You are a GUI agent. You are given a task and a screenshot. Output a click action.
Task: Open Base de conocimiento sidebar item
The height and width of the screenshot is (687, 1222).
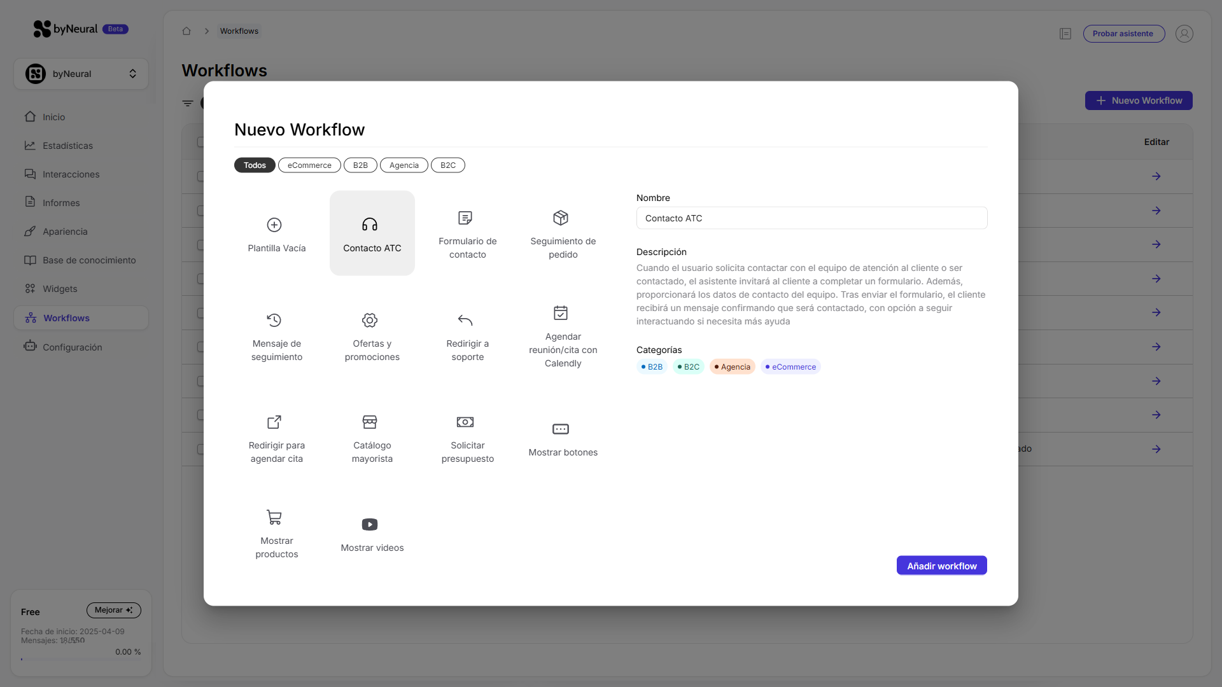tap(89, 260)
